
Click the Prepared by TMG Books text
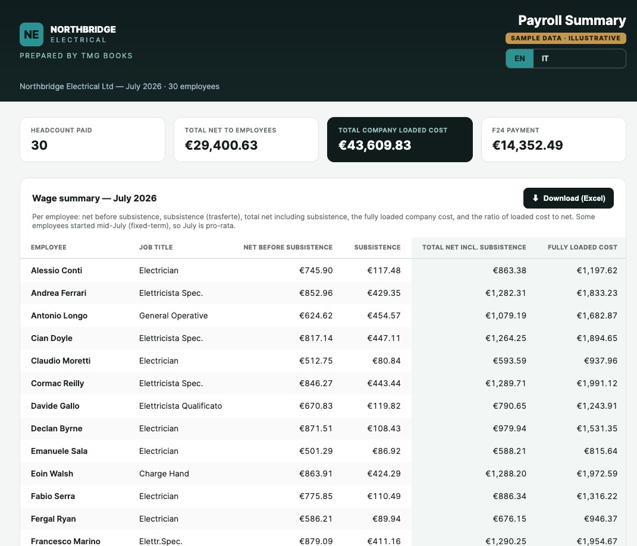click(x=76, y=56)
